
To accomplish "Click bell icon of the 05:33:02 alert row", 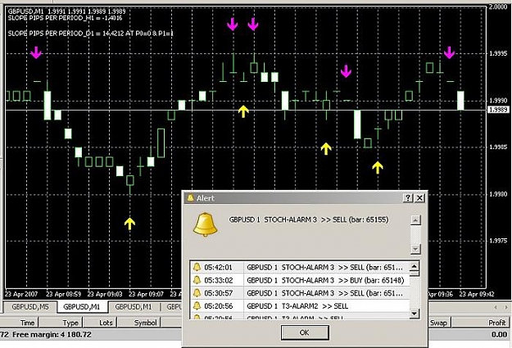I will pos(197,280).
